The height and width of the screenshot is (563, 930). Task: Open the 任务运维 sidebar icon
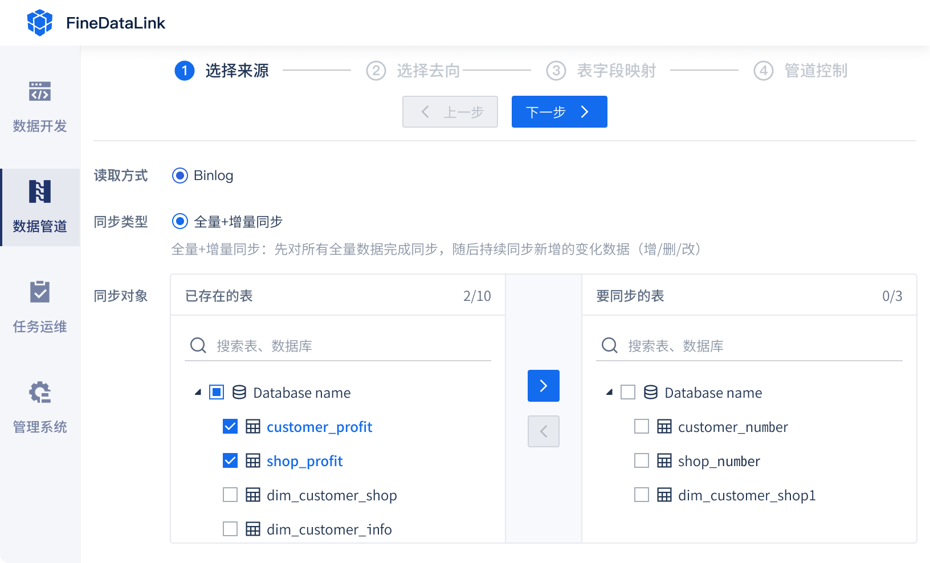tap(40, 292)
